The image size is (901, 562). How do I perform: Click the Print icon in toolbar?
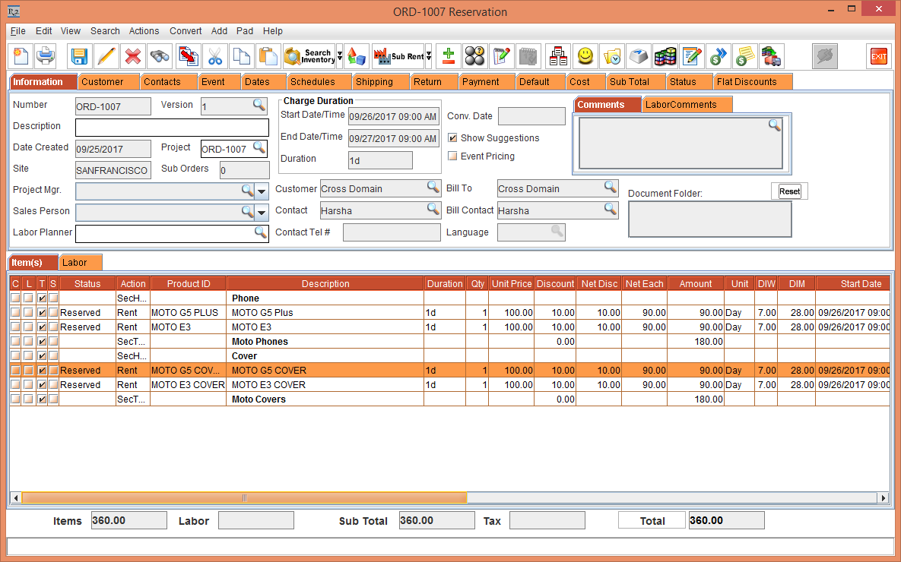[x=46, y=56]
